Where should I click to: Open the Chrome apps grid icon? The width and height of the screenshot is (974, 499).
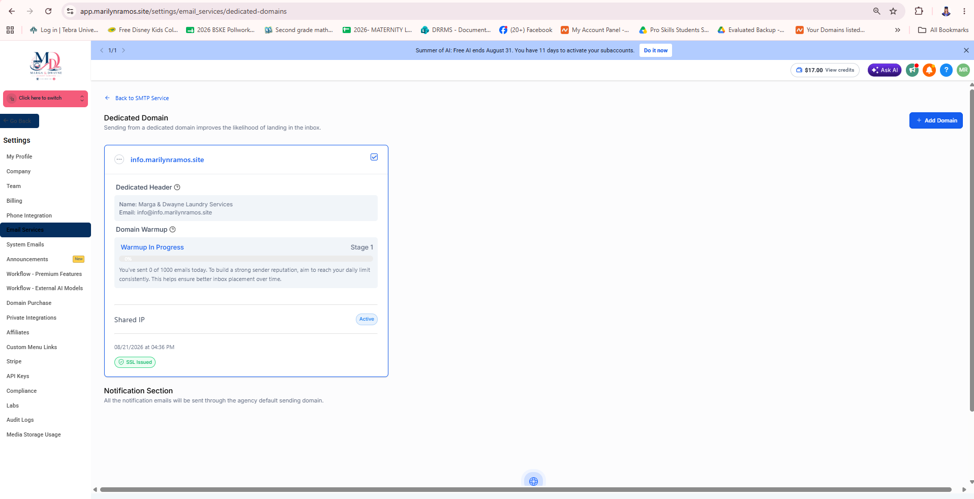(x=10, y=30)
